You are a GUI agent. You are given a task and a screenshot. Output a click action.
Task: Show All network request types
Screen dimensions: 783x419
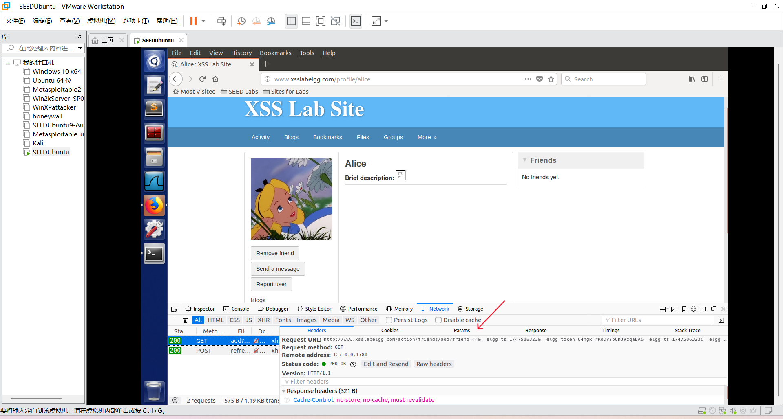click(198, 320)
